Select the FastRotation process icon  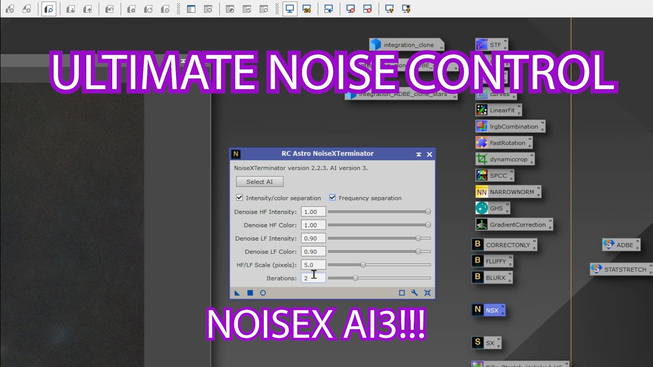pos(504,143)
